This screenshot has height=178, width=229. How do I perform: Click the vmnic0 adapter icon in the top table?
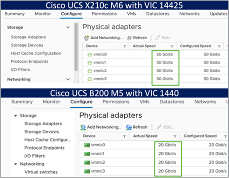[x=90, y=54]
